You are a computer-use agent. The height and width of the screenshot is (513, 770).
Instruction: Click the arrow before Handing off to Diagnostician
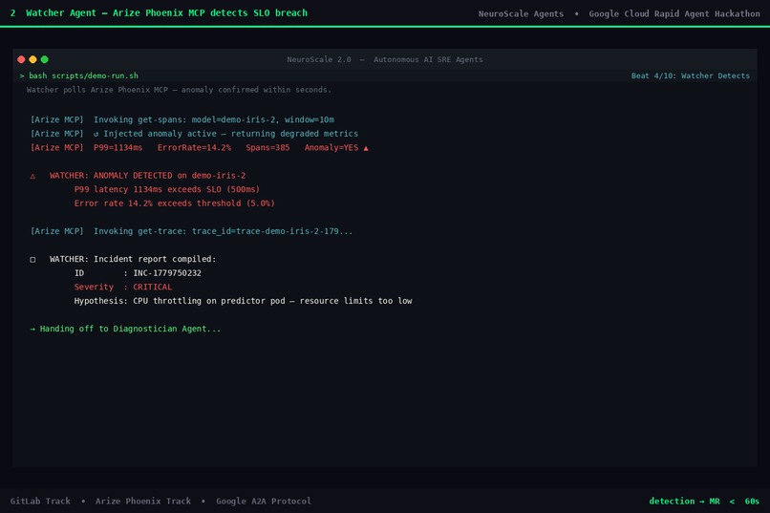pos(32,329)
